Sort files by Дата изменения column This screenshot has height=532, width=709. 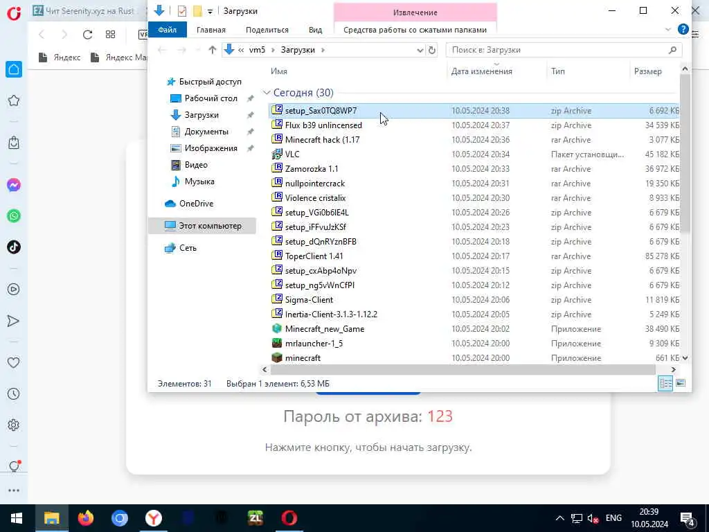pyautogui.click(x=482, y=71)
